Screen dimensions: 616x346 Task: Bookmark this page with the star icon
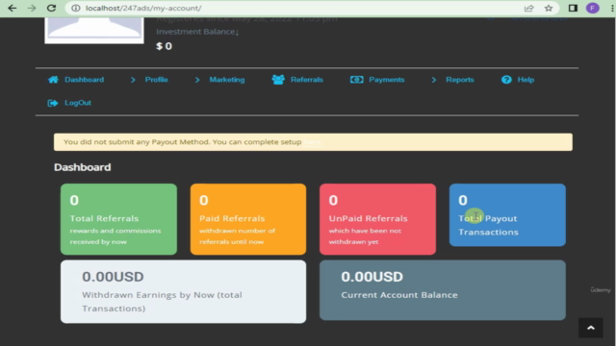click(549, 9)
